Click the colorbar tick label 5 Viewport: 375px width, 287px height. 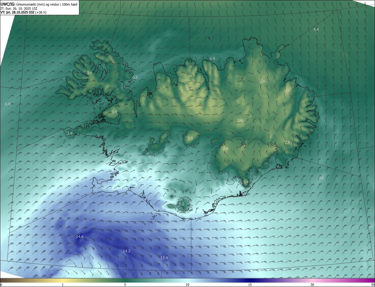click(x=125, y=285)
